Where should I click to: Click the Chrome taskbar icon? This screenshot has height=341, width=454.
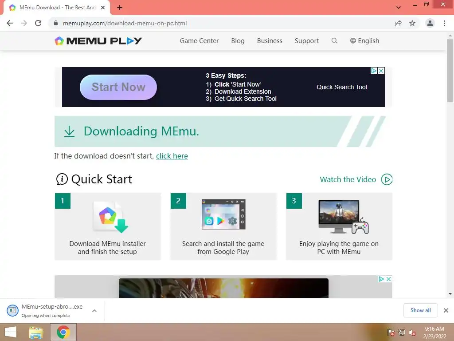[63, 332]
